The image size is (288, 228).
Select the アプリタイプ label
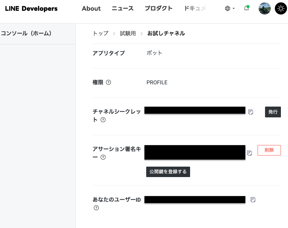pyautogui.click(x=109, y=53)
